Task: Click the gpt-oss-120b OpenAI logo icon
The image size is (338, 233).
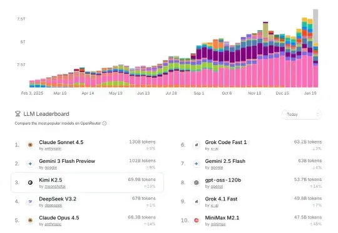Action: pyautogui.click(x=197, y=182)
